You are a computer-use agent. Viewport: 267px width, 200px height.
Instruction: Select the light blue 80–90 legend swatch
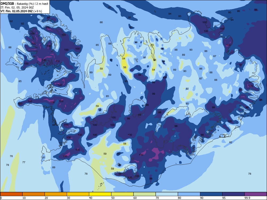click(189, 194)
